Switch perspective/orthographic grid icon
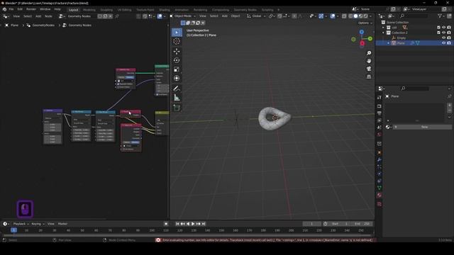This screenshot has height=255, width=454. pos(369,76)
